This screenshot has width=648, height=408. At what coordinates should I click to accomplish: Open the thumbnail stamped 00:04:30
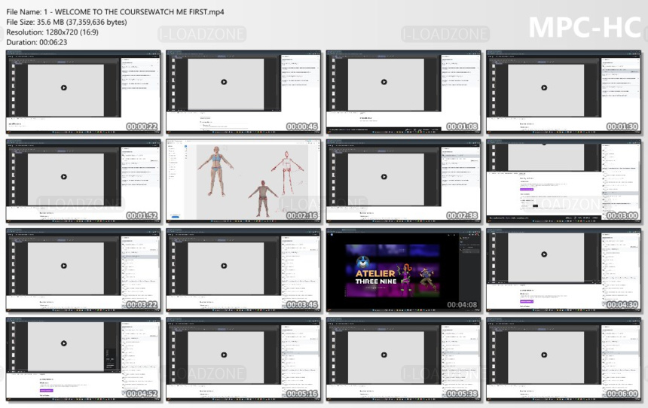[x=564, y=270]
